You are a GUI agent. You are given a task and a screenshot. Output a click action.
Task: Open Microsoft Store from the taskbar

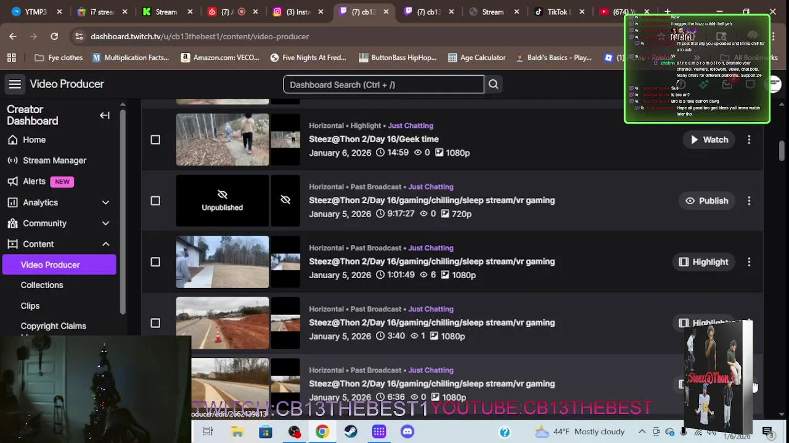point(266,432)
